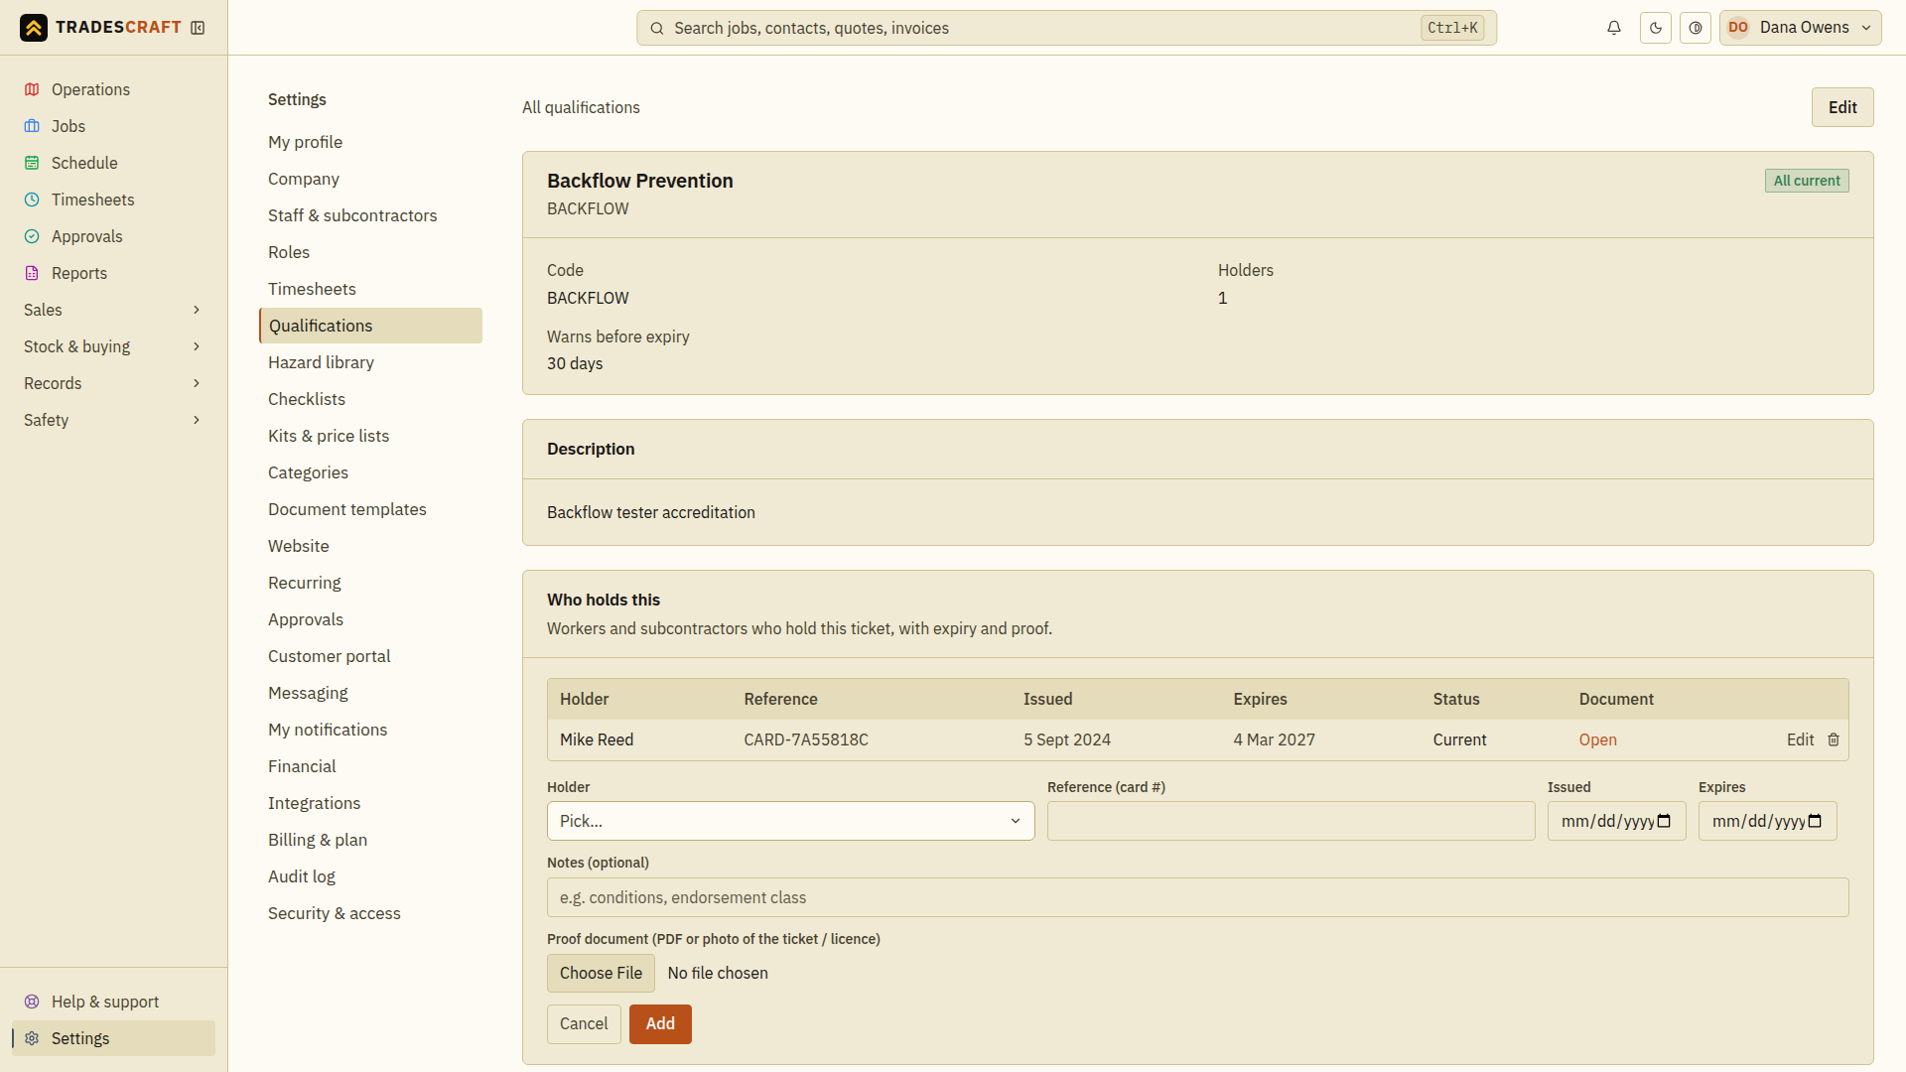The width and height of the screenshot is (1906, 1072).
Task: Open Approvals in settings menu
Action: (370, 619)
